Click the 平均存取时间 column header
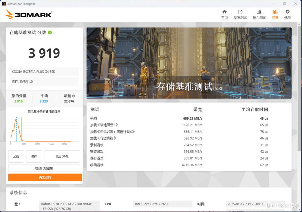Viewport: 302px width, 212px height. point(255,109)
